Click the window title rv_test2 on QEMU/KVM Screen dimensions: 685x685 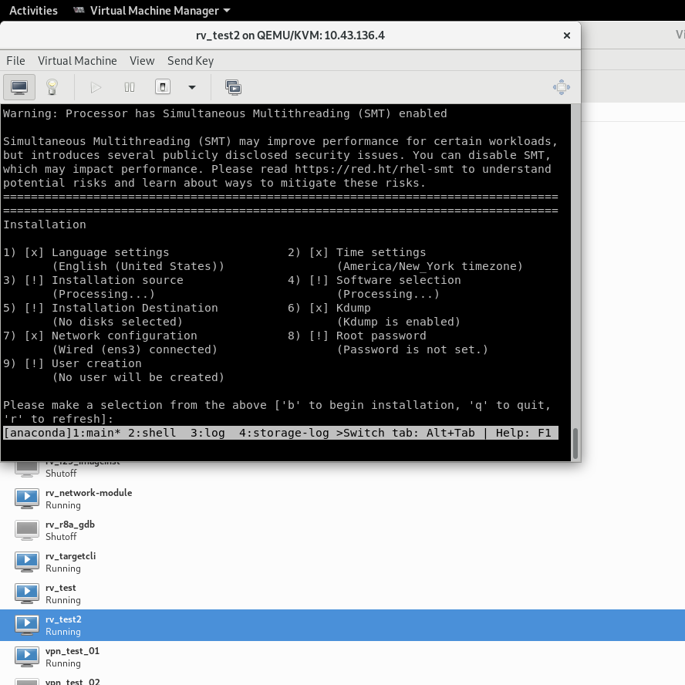click(290, 35)
